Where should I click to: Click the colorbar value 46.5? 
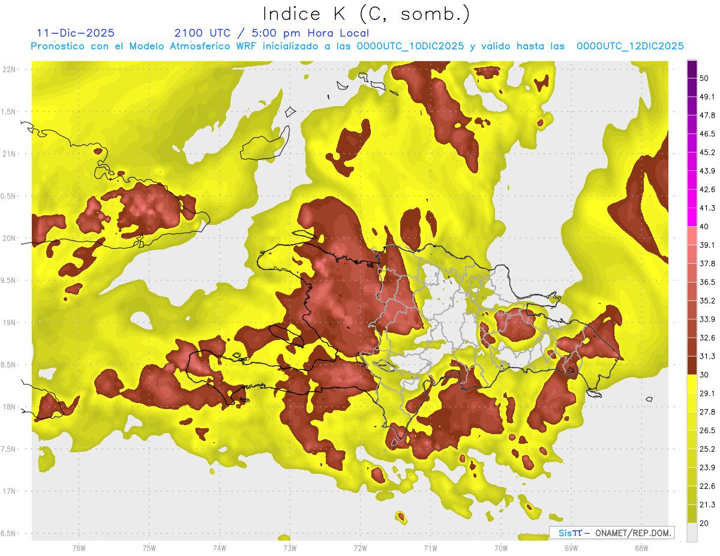tap(707, 134)
